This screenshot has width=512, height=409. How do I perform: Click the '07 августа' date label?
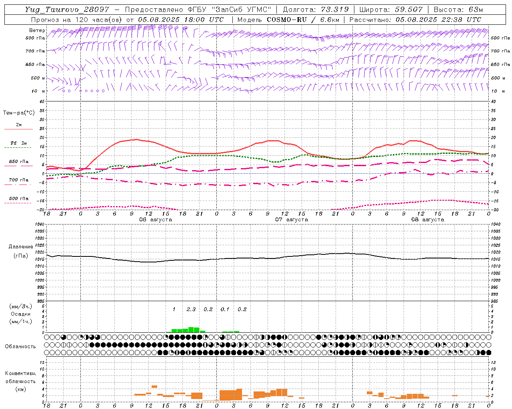pos(292,220)
